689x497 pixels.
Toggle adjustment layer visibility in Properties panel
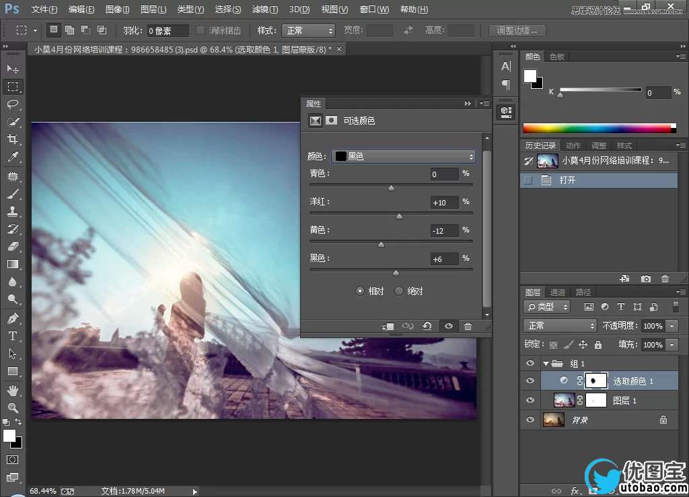pyautogui.click(x=449, y=327)
